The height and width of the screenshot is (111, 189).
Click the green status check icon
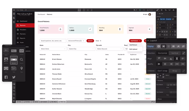140,10
